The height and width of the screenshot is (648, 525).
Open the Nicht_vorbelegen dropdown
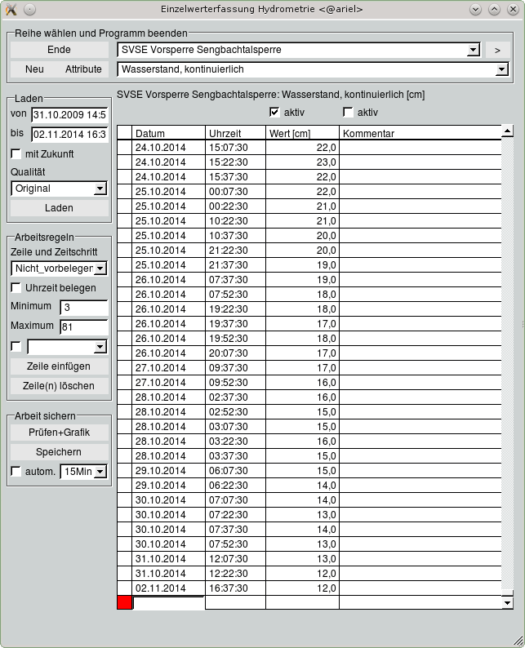pos(100,269)
